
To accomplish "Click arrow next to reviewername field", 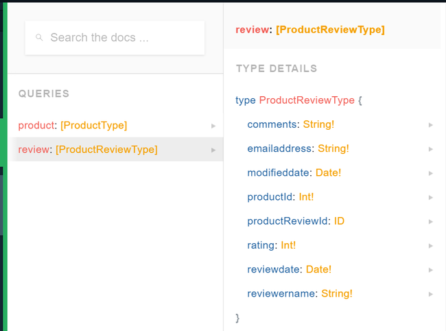I will pyautogui.click(x=430, y=294).
